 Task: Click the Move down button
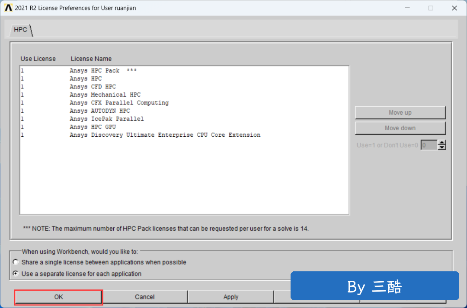point(400,128)
